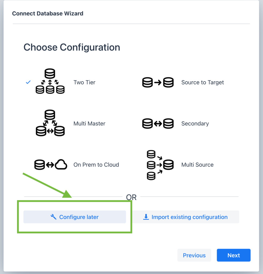Click the Source to Target database icon

coord(158,82)
